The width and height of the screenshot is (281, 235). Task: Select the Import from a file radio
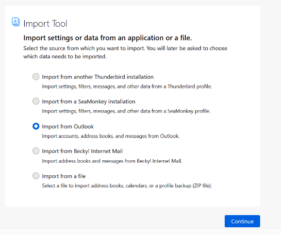coord(36,176)
